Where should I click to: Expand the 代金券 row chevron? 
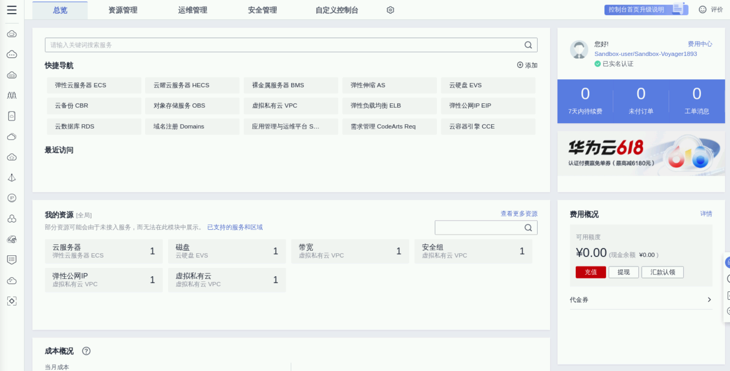709,300
